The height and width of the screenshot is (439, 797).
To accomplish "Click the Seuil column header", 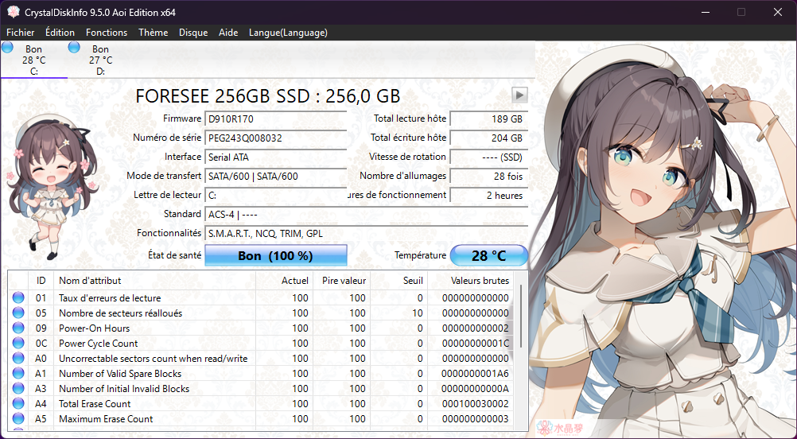I will [398, 281].
